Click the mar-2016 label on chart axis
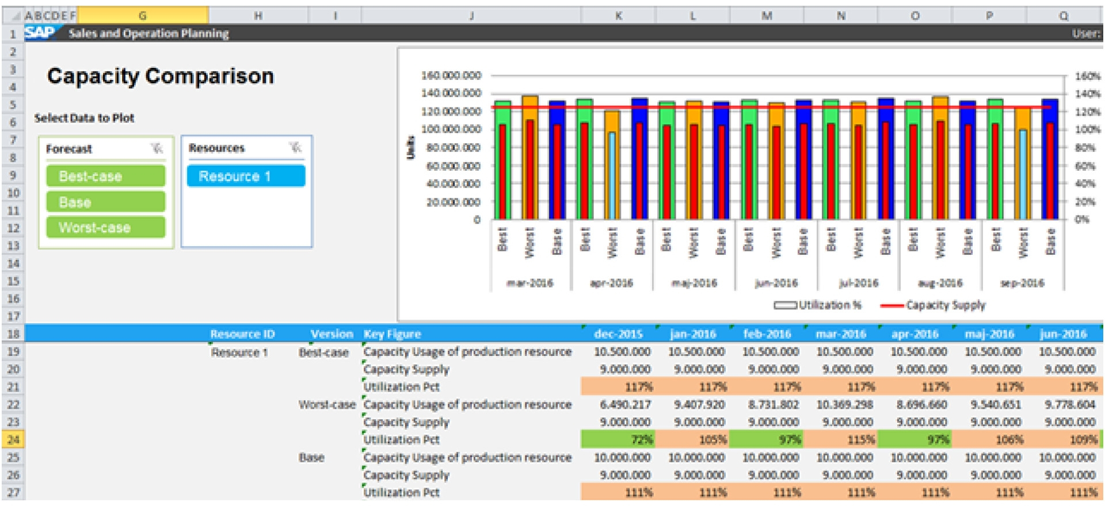The image size is (1105, 506). tap(529, 283)
